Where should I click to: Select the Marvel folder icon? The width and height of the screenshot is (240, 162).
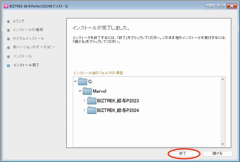[87, 91]
